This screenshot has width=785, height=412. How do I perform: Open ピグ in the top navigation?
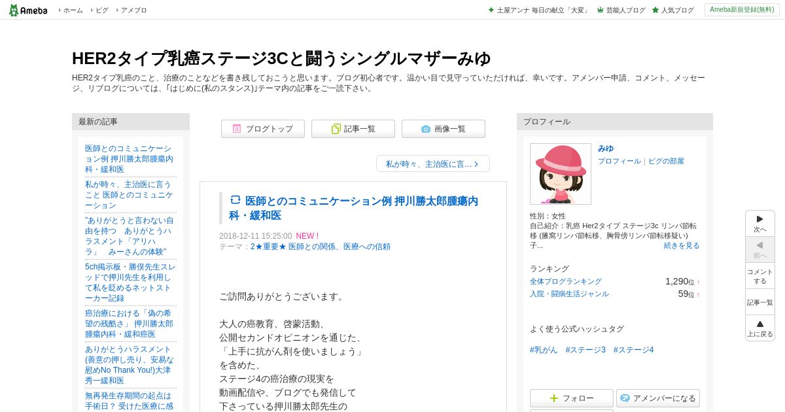tap(102, 10)
